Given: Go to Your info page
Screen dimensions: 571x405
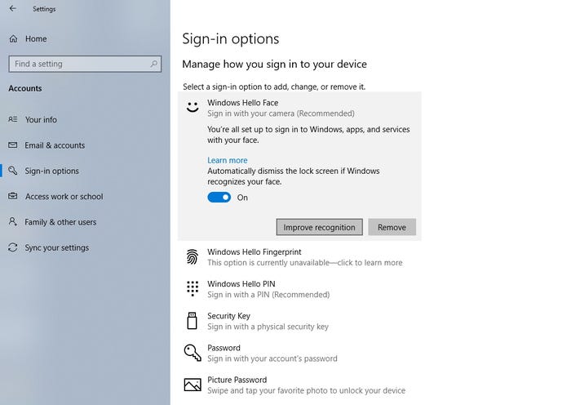Looking at the screenshot, I should coord(85,119).
